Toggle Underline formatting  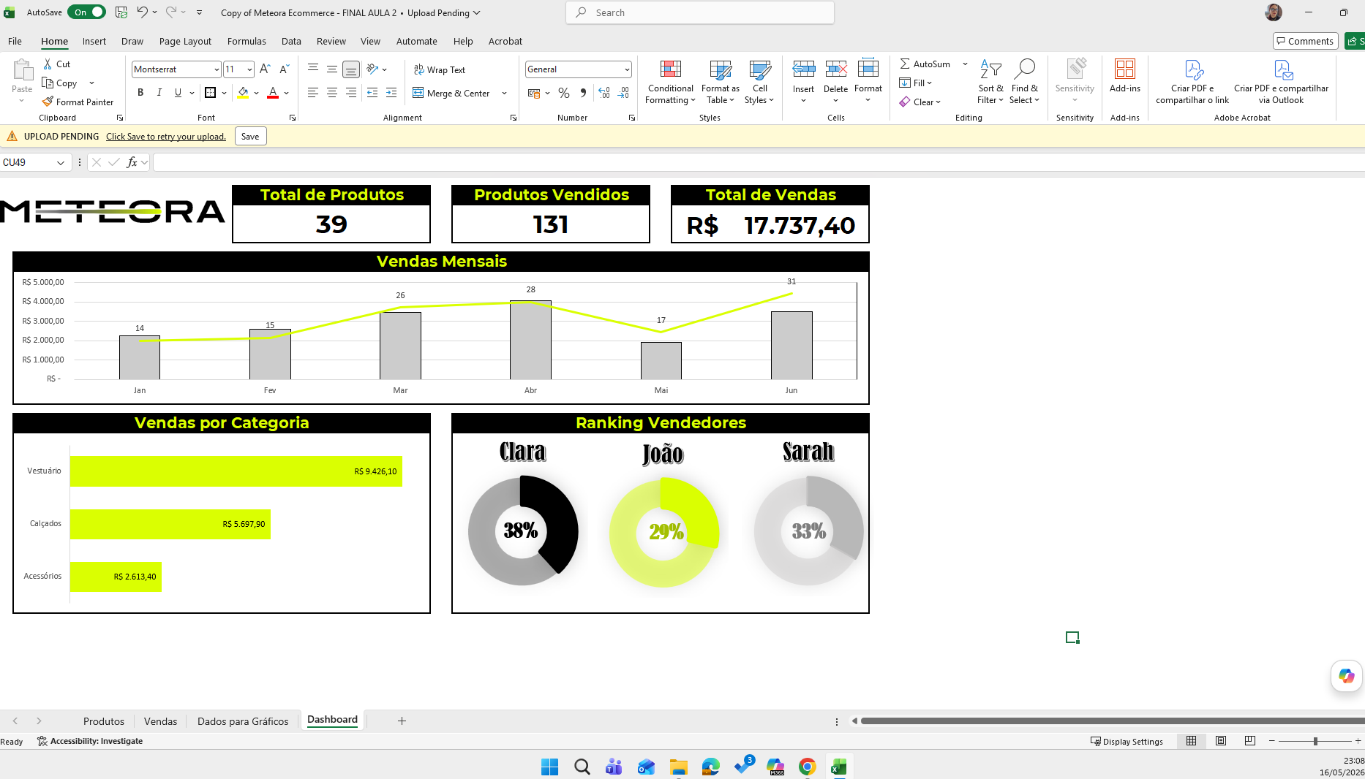pos(178,93)
